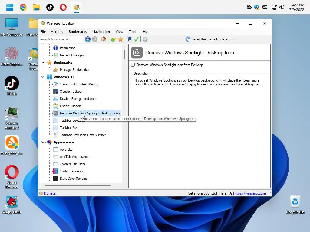This screenshot has width=310, height=232.
Task: Select Colored Title Bars tree item
Action: coord(72,164)
